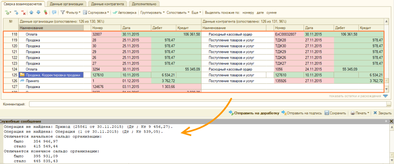394x164 pixels.
Task: Open the Фильтр dropdown
Action: click(x=71, y=12)
